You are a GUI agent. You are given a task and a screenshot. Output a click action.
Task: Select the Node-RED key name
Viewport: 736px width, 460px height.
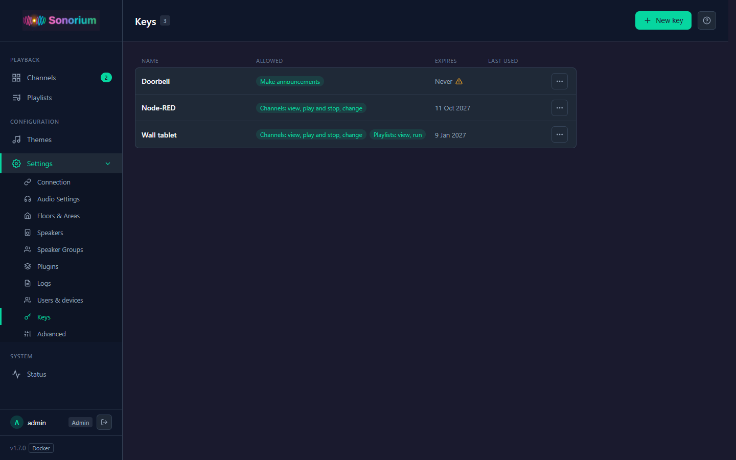click(158, 108)
